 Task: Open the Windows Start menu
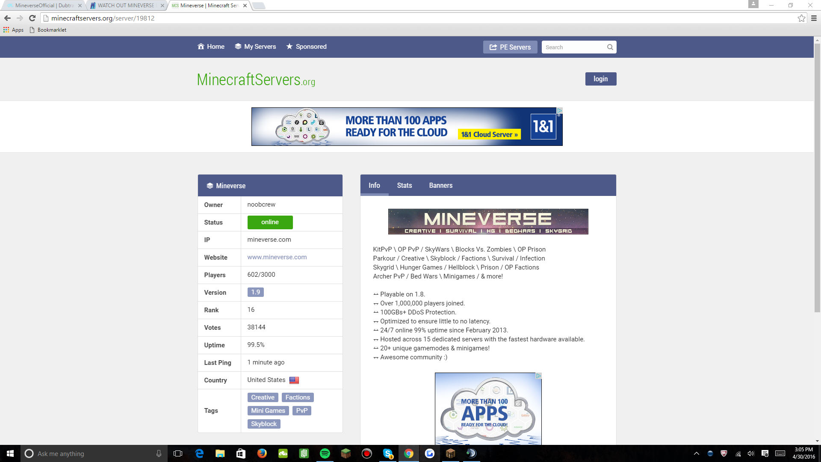[10, 453]
